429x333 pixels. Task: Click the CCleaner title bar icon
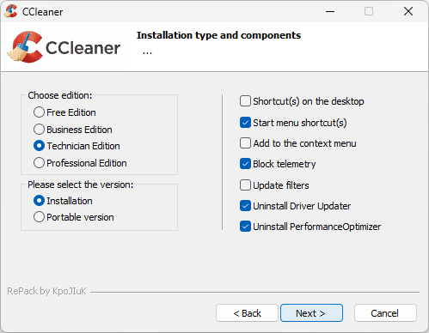(x=11, y=11)
